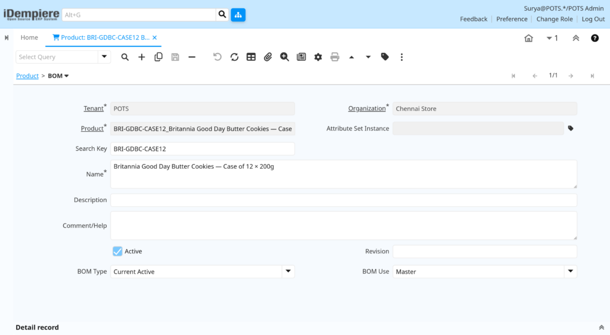Click the Feedback link
The image size is (610, 335).
click(x=474, y=19)
